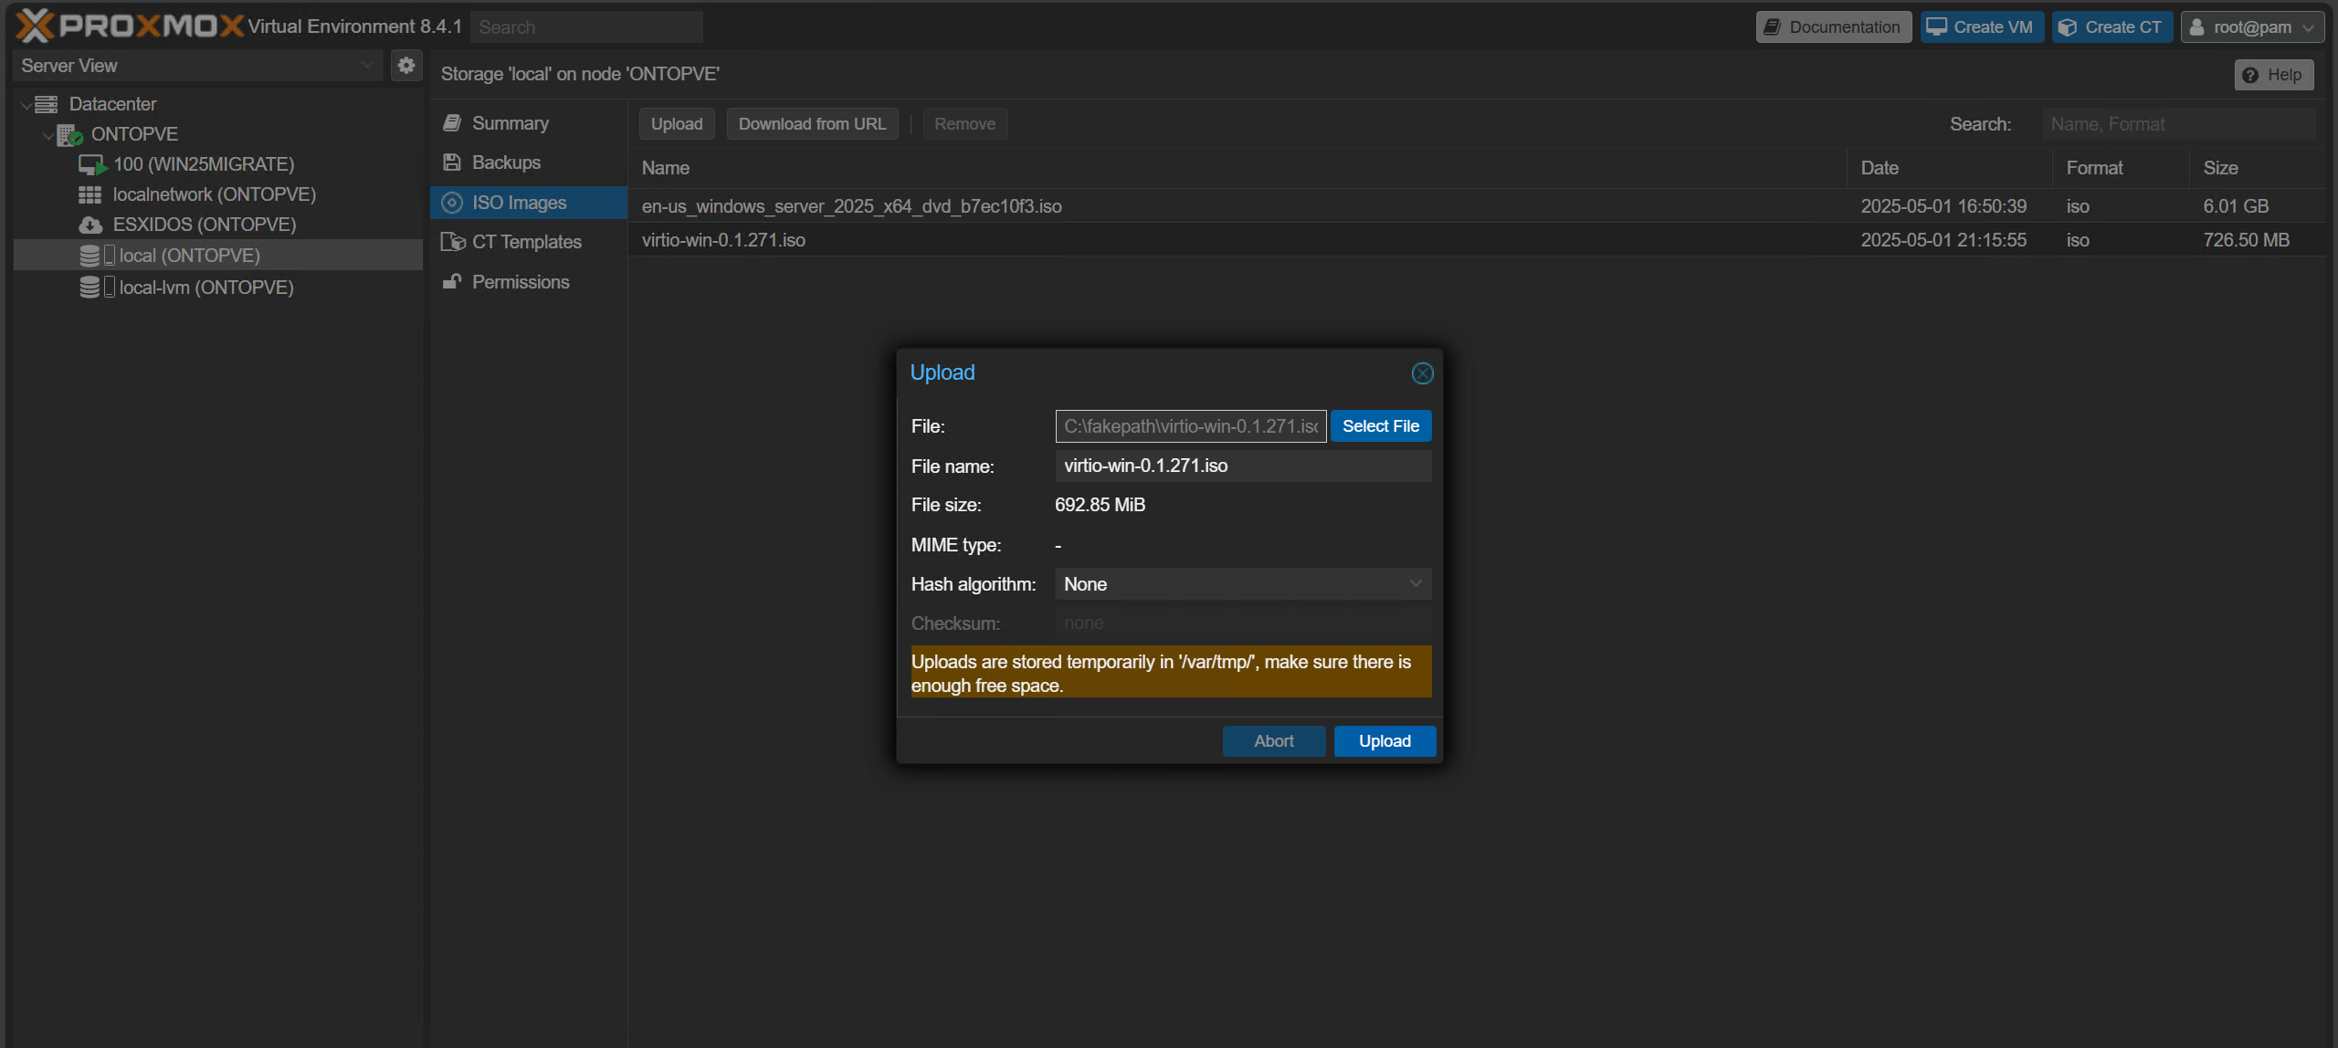
Task: Select ESXIDOS (ONTOPVE) tree item
Action: pyautogui.click(x=204, y=225)
